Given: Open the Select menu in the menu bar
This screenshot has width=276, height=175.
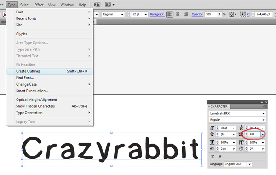Looking at the screenshot, I should pyautogui.click(x=25, y=5).
